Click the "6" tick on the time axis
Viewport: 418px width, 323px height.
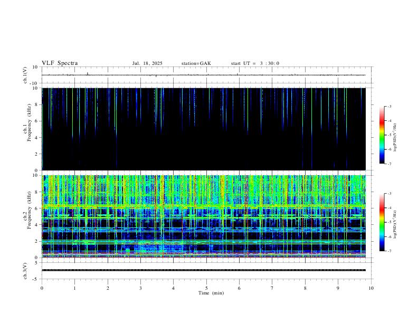tap(239, 288)
